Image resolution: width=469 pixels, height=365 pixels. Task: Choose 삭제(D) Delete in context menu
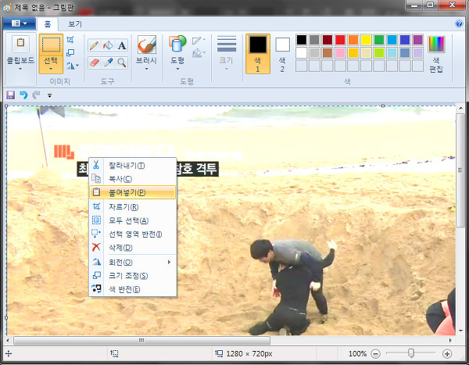click(x=133, y=248)
